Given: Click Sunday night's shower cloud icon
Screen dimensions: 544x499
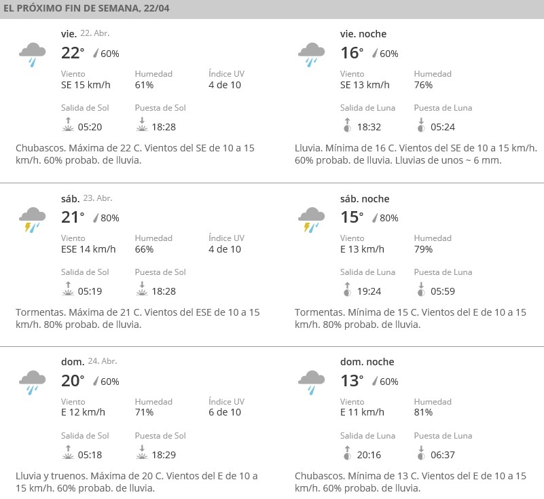Looking at the screenshot, I should pyautogui.click(x=311, y=382).
